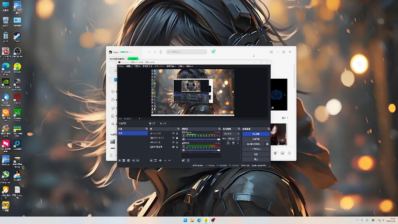Toggle lock on the third source
The width and height of the screenshot is (398, 224).
coord(177,142)
